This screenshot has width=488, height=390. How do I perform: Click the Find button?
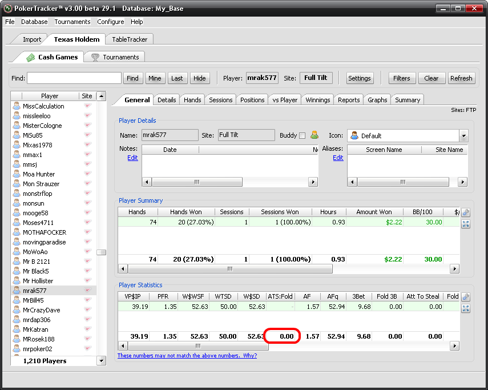132,78
